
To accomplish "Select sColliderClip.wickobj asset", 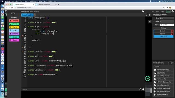I will coord(164,88).
